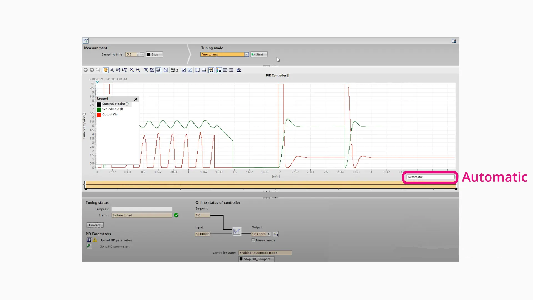Zoom out on the trend chart
This screenshot has height=300, width=533.
[138, 70]
